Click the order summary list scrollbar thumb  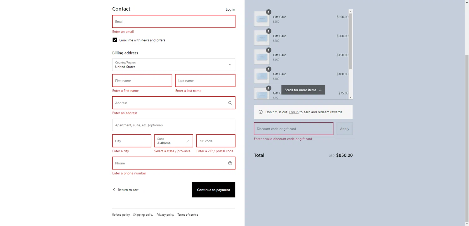point(350,41)
